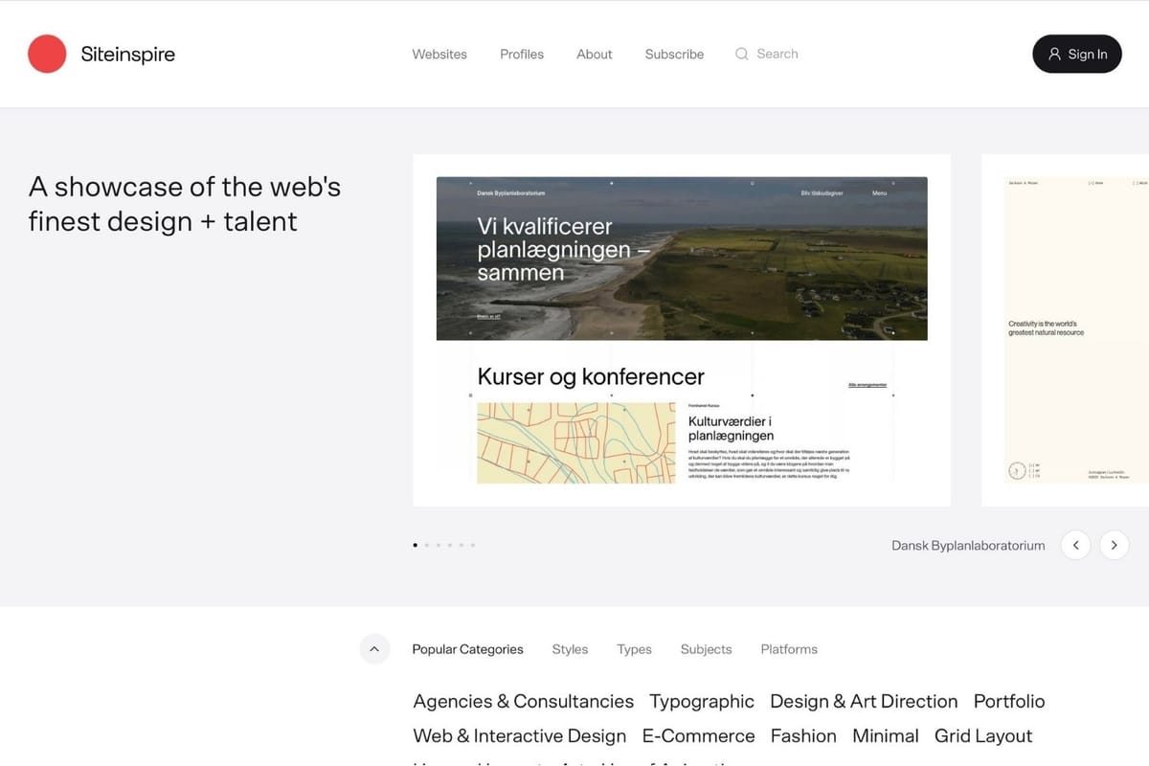Click the featured Dansk Byplanlaboratorium screenshot
This screenshot has width=1149, height=766.
(681, 330)
